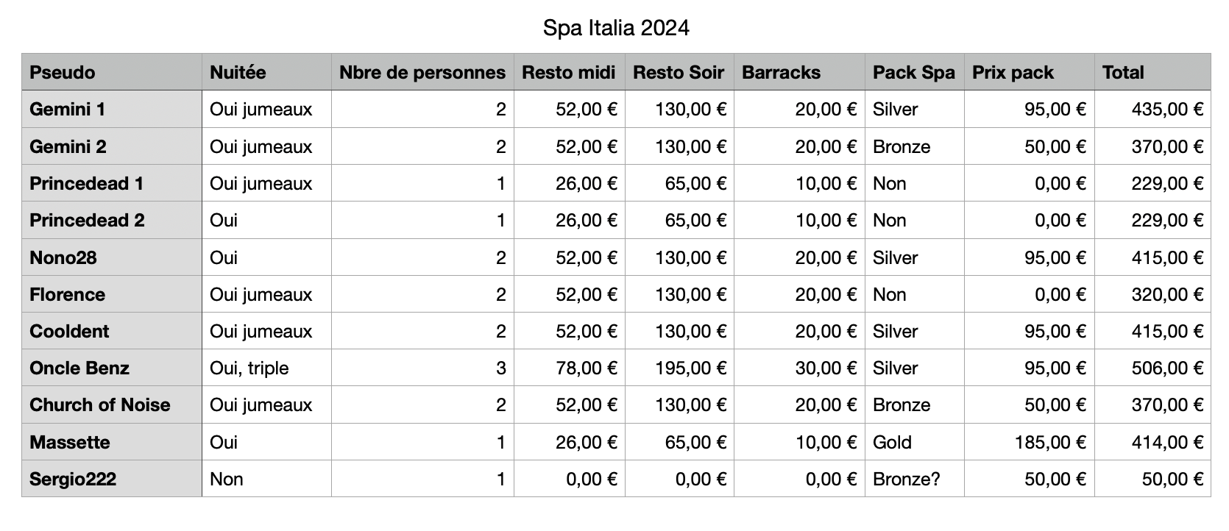Click the Prix pack column header

[x=1013, y=72]
